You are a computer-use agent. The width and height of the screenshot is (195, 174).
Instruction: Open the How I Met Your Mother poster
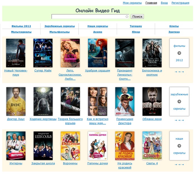(98, 101)
